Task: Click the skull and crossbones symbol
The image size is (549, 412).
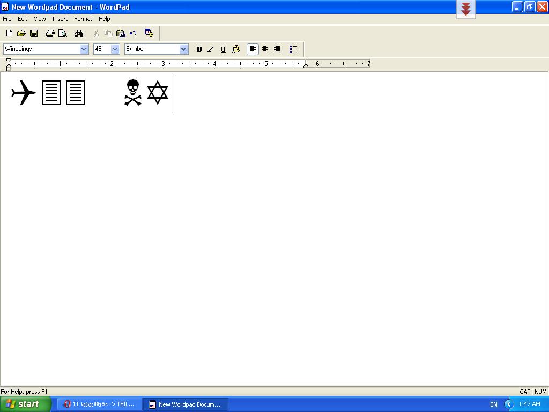Action: click(x=133, y=92)
